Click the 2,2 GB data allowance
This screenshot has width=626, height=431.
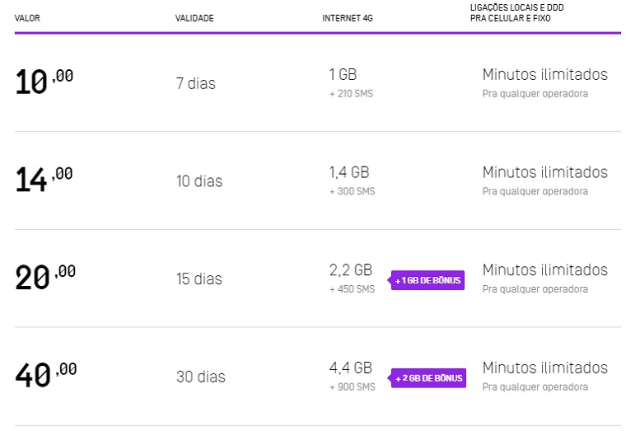coord(350,270)
